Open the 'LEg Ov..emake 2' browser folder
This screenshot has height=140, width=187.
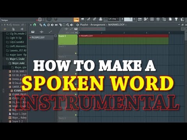click(16, 33)
